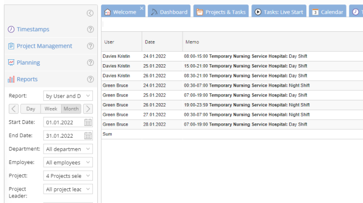This screenshot has height=203, width=363.
Task: Open the Start Date calendar picker
Action: pyautogui.click(x=88, y=122)
